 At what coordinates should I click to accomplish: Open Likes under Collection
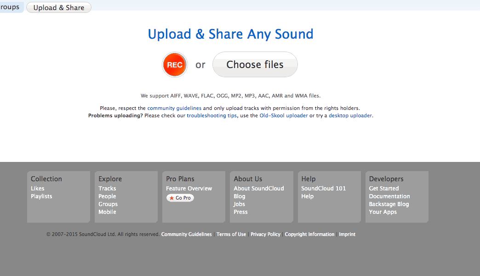tap(37, 189)
